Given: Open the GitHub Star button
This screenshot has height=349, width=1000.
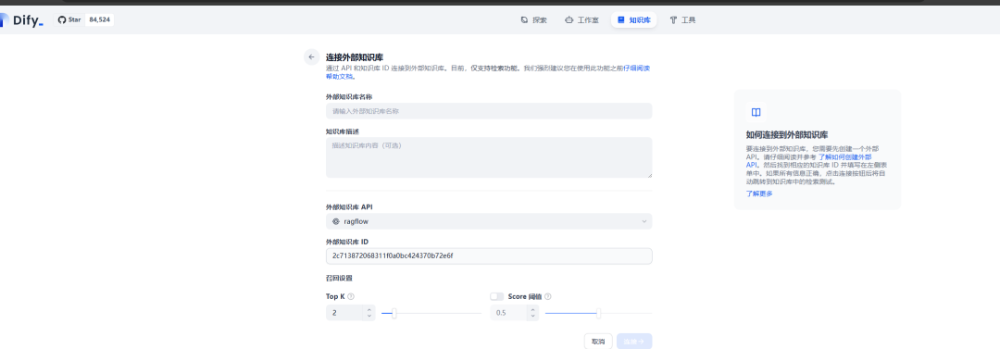Looking at the screenshot, I should (69, 19).
